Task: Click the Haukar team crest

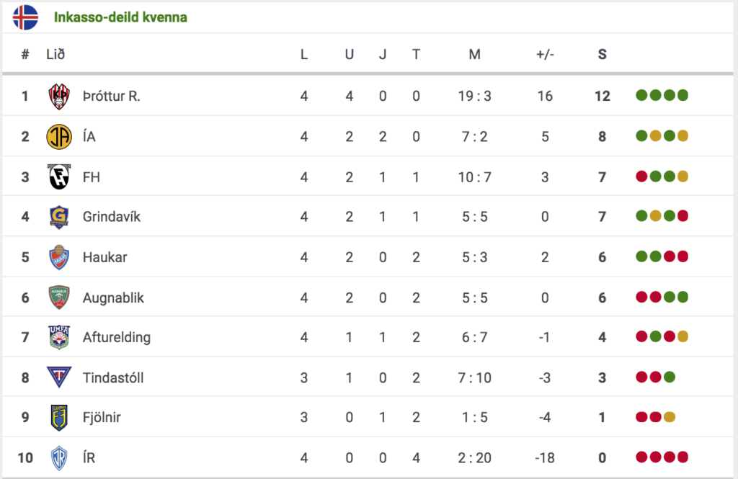Action: click(x=59, y=257)
